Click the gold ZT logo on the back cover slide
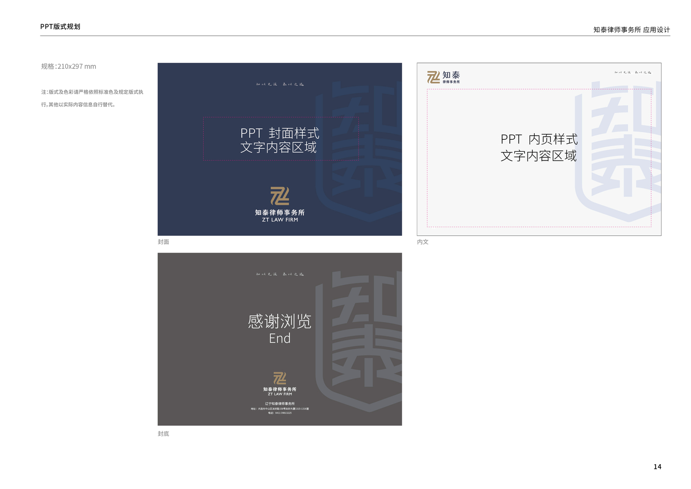 [x=280, y=378]
